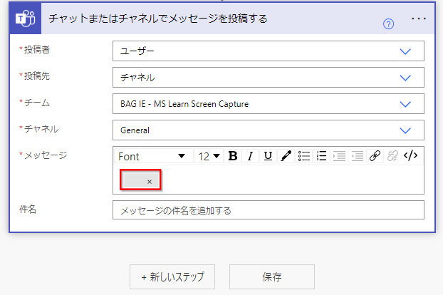Insert a bulleted list
This screenshot has height=295, width=443.
coord(303,156)
